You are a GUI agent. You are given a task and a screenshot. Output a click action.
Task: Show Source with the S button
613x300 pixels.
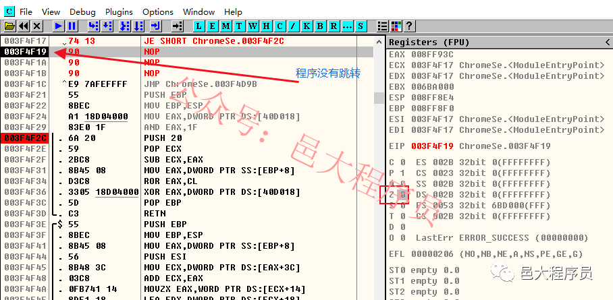click(x=360, y=26)
